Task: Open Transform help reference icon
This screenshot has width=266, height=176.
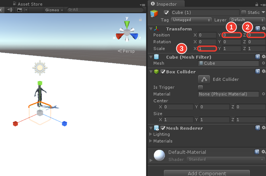Action: [257, 29]
